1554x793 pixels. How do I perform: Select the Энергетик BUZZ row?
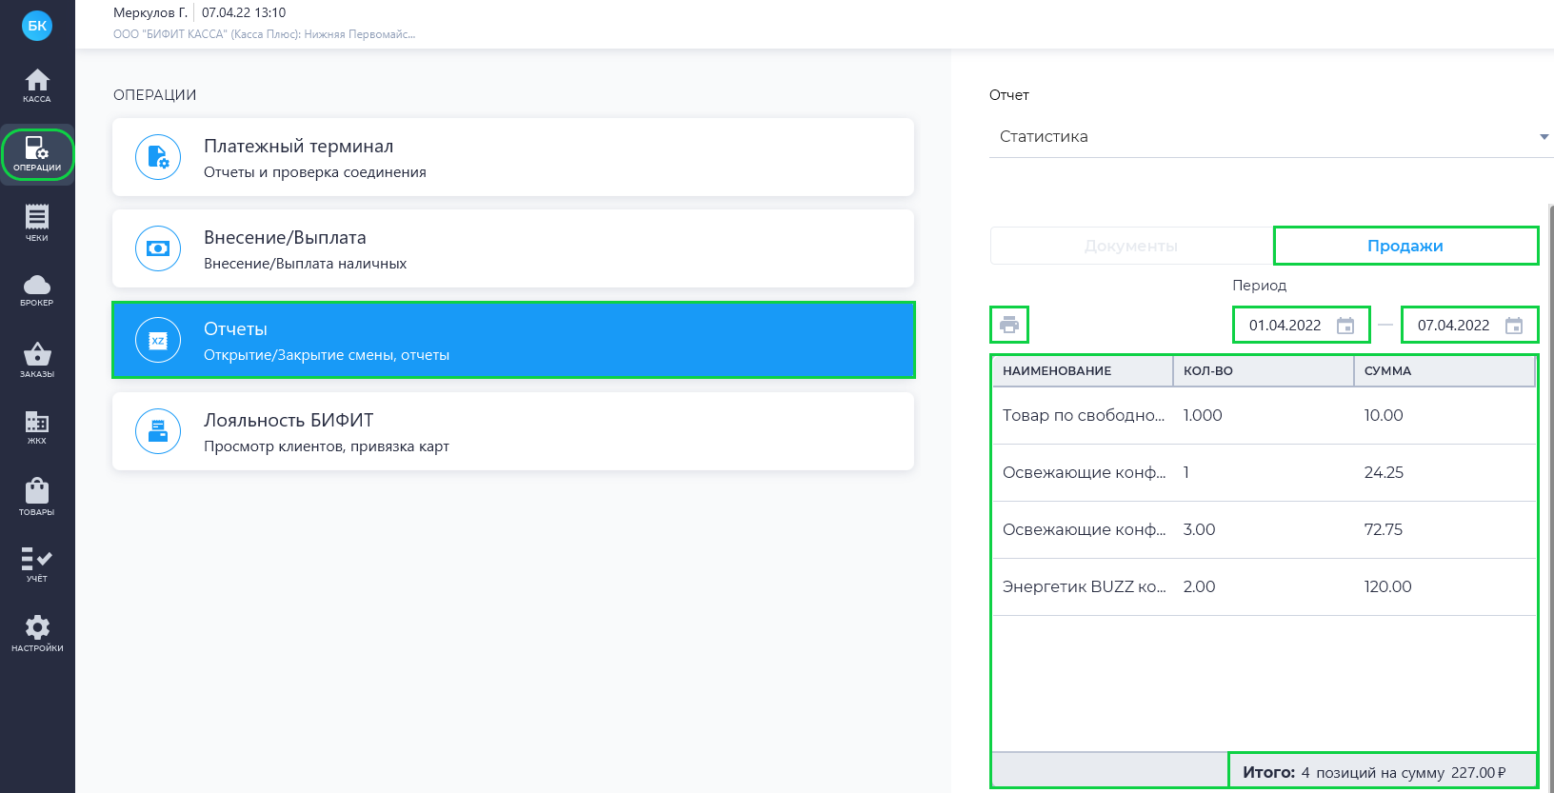tap(1265, 587)
